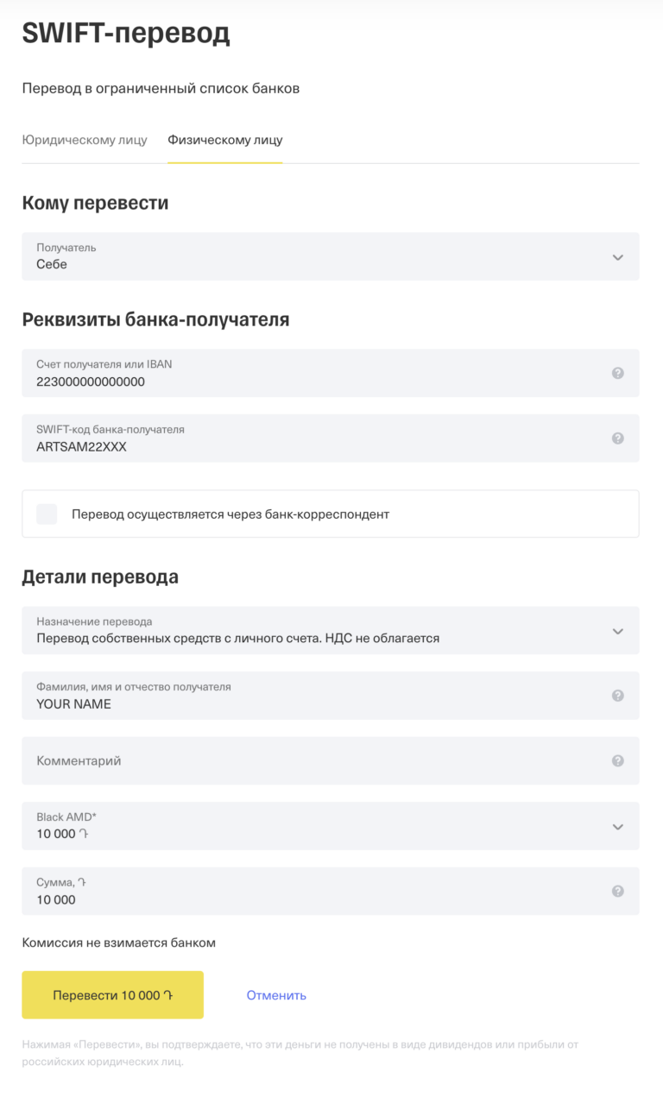Open Black AMD account selector
This screenshot has width=663, height=1097.
pos(331,826)
